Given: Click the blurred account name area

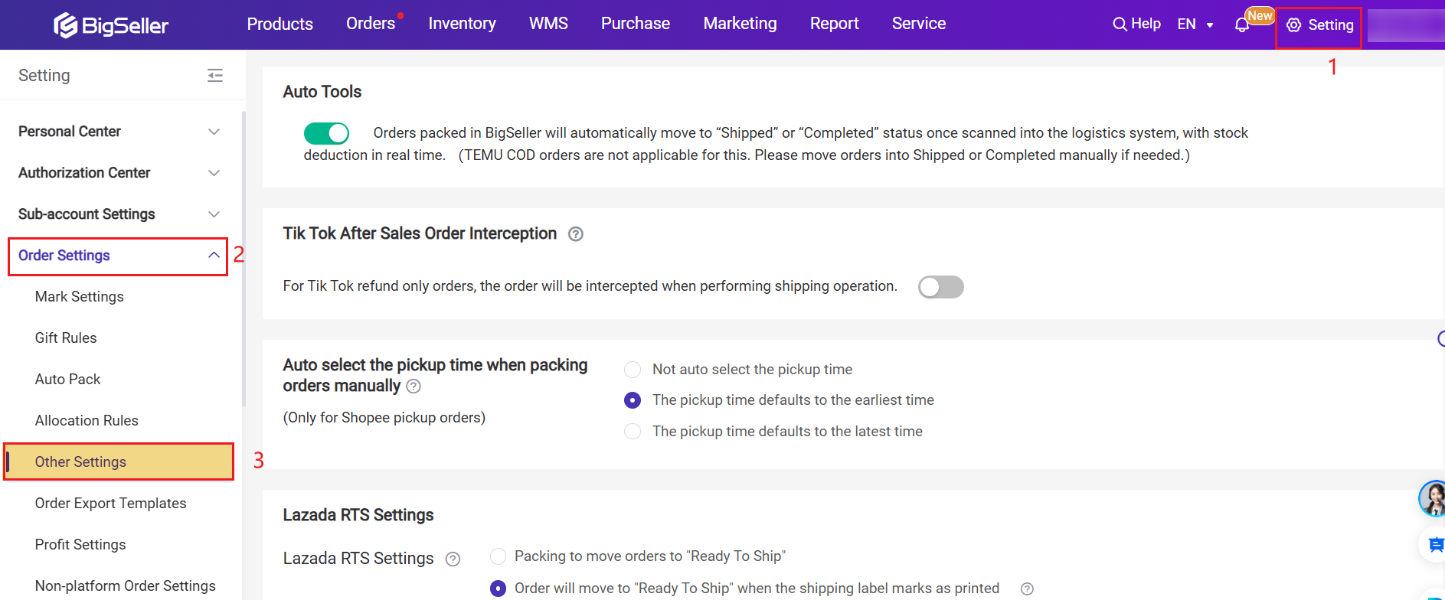Looking at the screenshot, I should [x=1406, y=25].
